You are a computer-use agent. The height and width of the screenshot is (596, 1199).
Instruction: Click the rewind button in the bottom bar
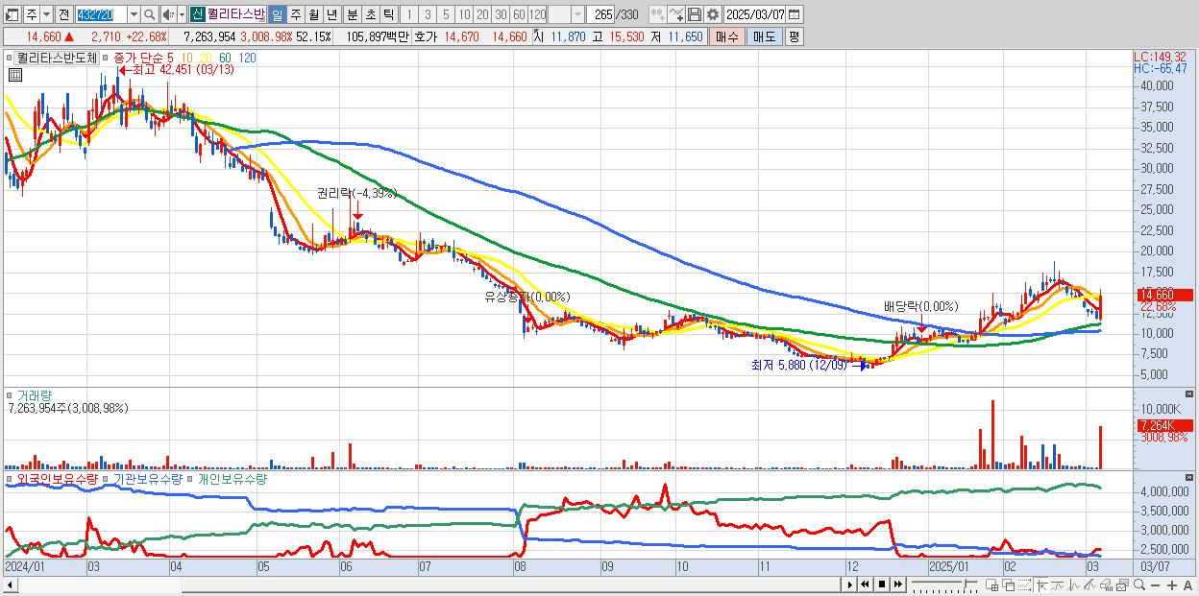(866, 584)
